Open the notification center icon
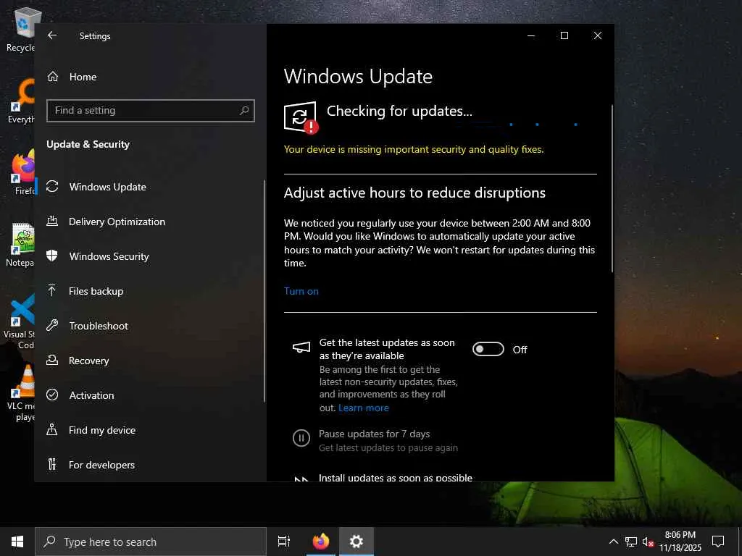 718,542
